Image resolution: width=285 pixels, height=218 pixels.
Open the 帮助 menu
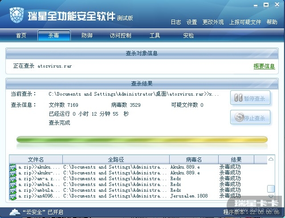(x=272, y=22)
